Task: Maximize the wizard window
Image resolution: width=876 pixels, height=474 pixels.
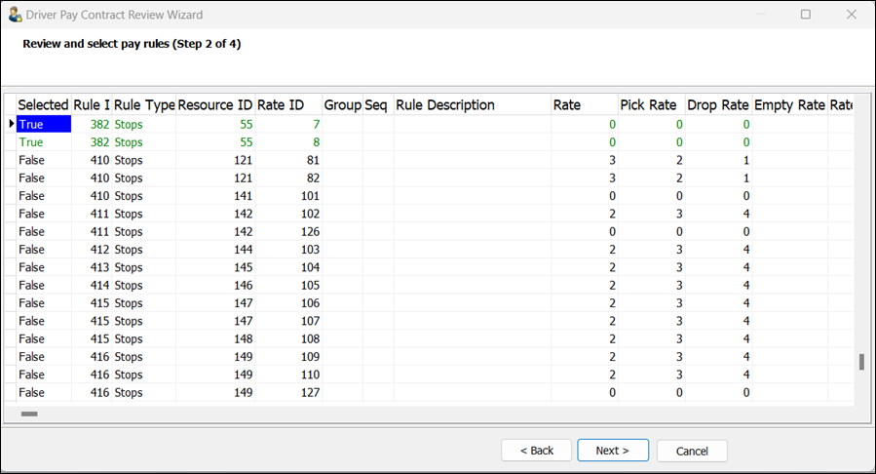Action: click(806, 15)
